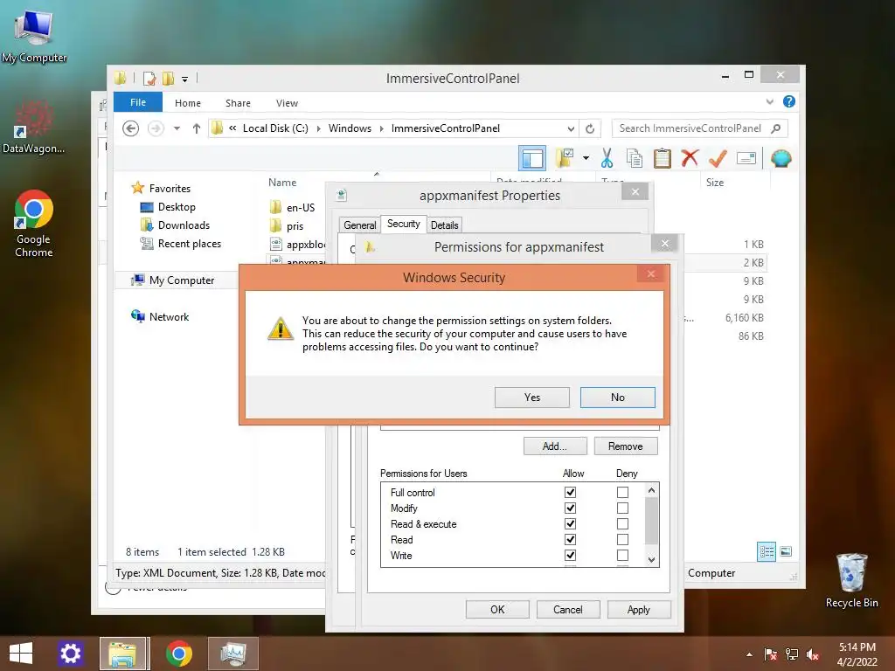Click the Add... button in Permissions

pos(555,446)
